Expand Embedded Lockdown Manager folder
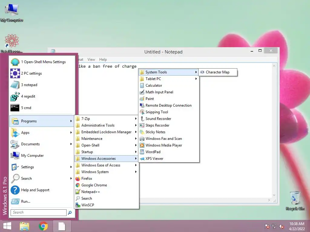The height and width of the screenshot is (232, 310). pos(106,132)
